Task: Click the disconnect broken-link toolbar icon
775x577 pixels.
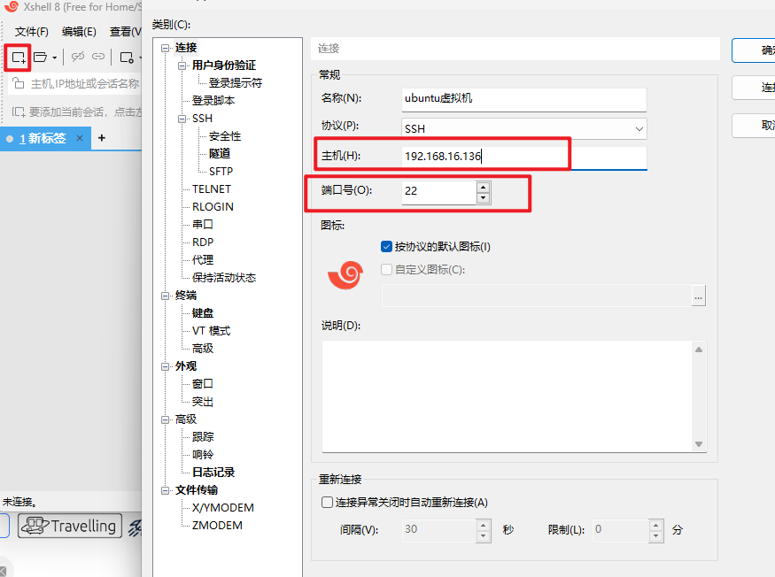Action: pos(78,58)
